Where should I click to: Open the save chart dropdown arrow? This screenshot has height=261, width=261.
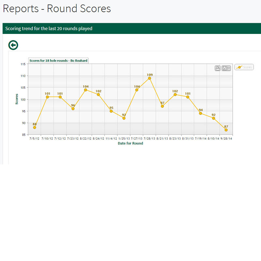[229, 68]
